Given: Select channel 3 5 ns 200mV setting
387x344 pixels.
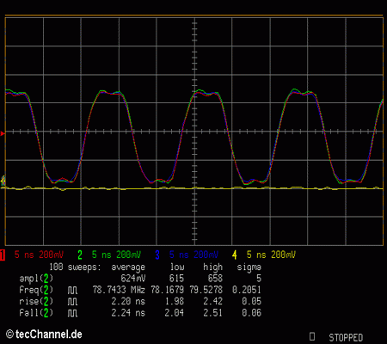Looking at the screenshot, I should click(x=193, y=255).
